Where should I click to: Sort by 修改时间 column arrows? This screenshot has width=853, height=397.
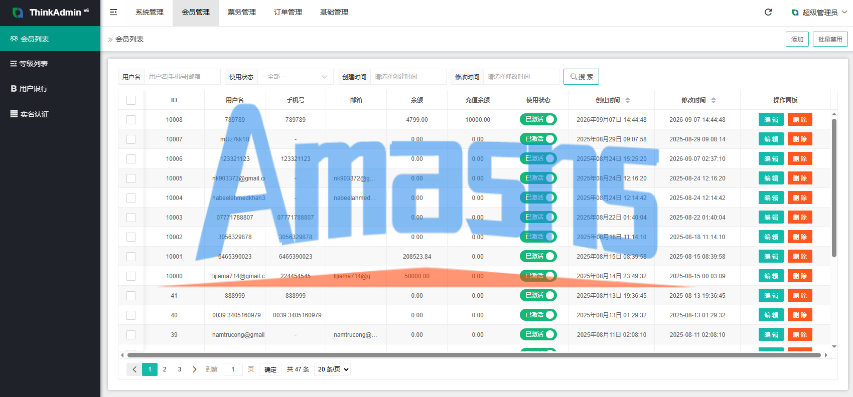pyautogui.click(x=714, y=100)
